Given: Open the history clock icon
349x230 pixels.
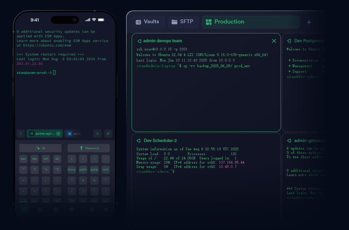Looking at the screenshot, I should click(56, 210).
